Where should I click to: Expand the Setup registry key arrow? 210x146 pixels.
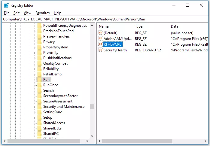[35, 117]
